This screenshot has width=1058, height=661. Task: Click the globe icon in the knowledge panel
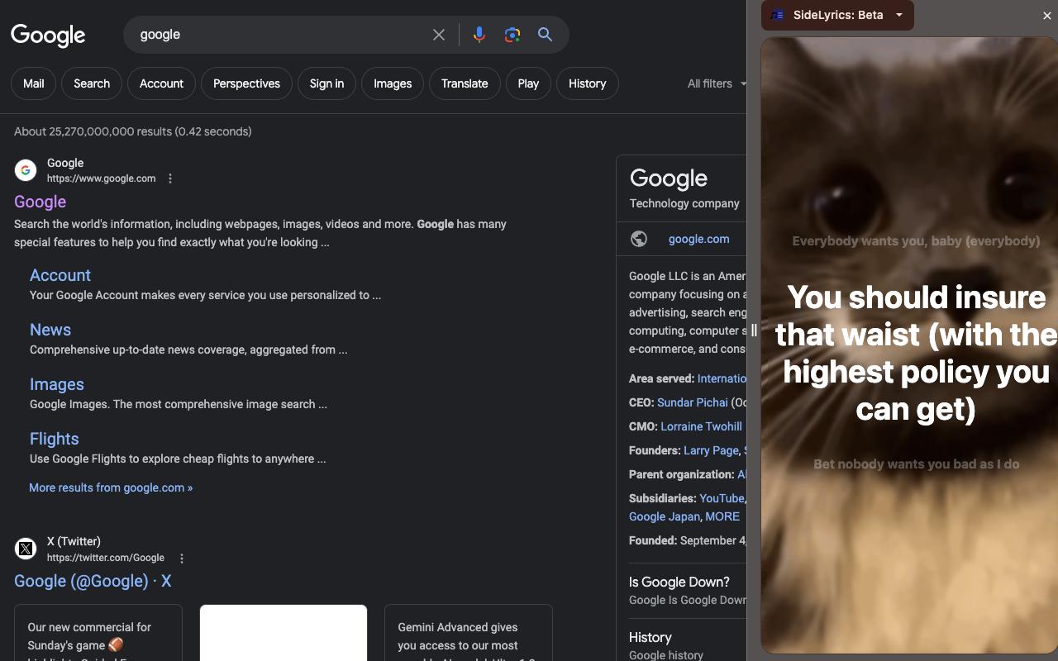pyautogui.click(x=639, y=239)
